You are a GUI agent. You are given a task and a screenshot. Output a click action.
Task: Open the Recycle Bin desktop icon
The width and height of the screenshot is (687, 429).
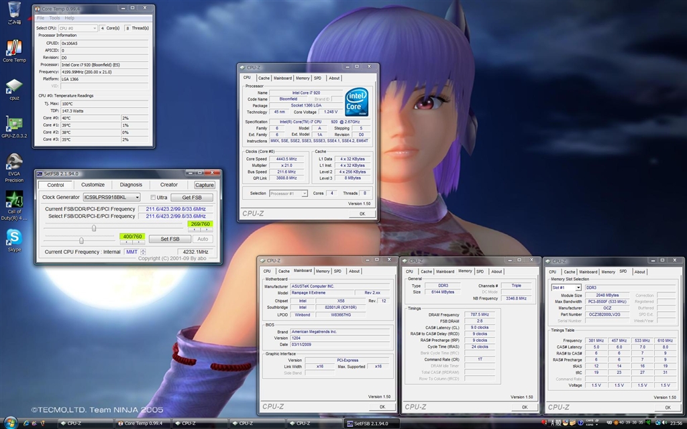coord(13,11)
